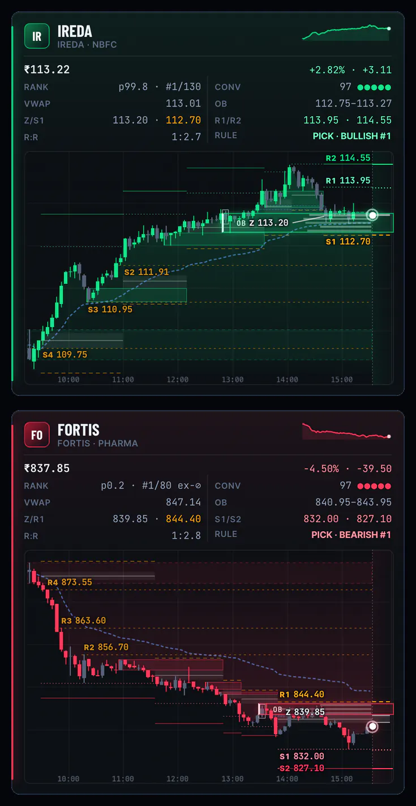416x806 pixels.
Task: Click the S2 827.10 chart level label
Action: tap(302, 768)
